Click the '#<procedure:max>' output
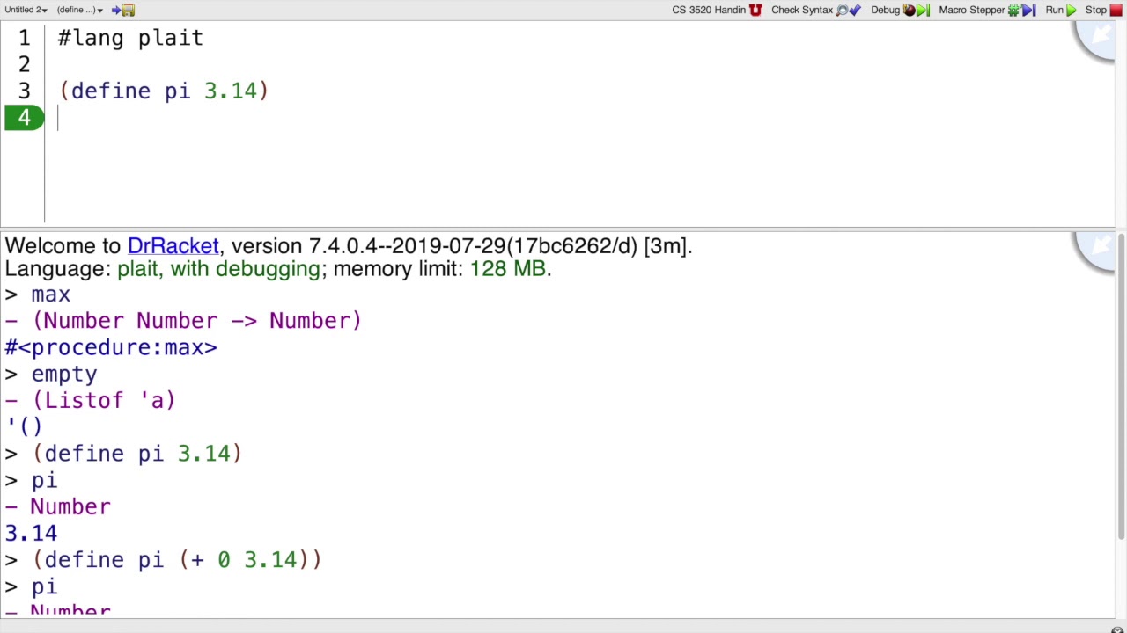1127x633 pixels. point(111,347)
